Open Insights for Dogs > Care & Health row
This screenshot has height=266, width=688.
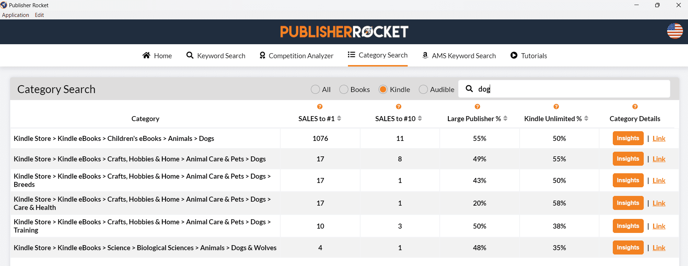[628, 203]
